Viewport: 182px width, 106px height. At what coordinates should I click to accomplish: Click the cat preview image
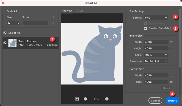(92, 54)
